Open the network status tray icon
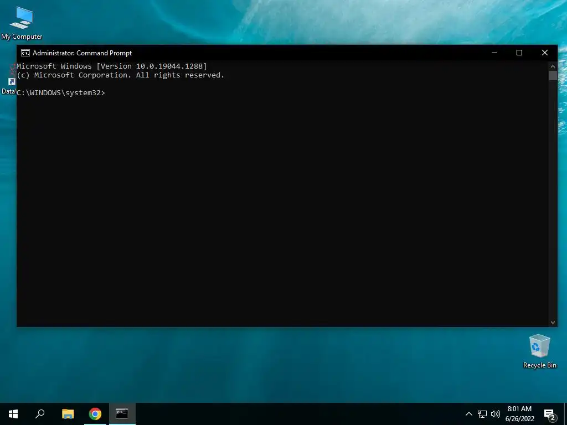567x425 pixels. 482,414
